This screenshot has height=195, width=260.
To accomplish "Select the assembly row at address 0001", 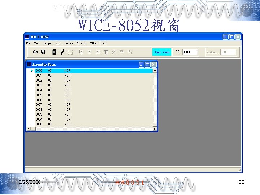I will point(94,75).
